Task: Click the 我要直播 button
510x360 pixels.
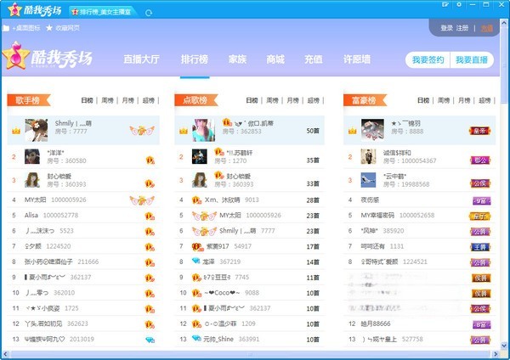Action: coord(472,59)
